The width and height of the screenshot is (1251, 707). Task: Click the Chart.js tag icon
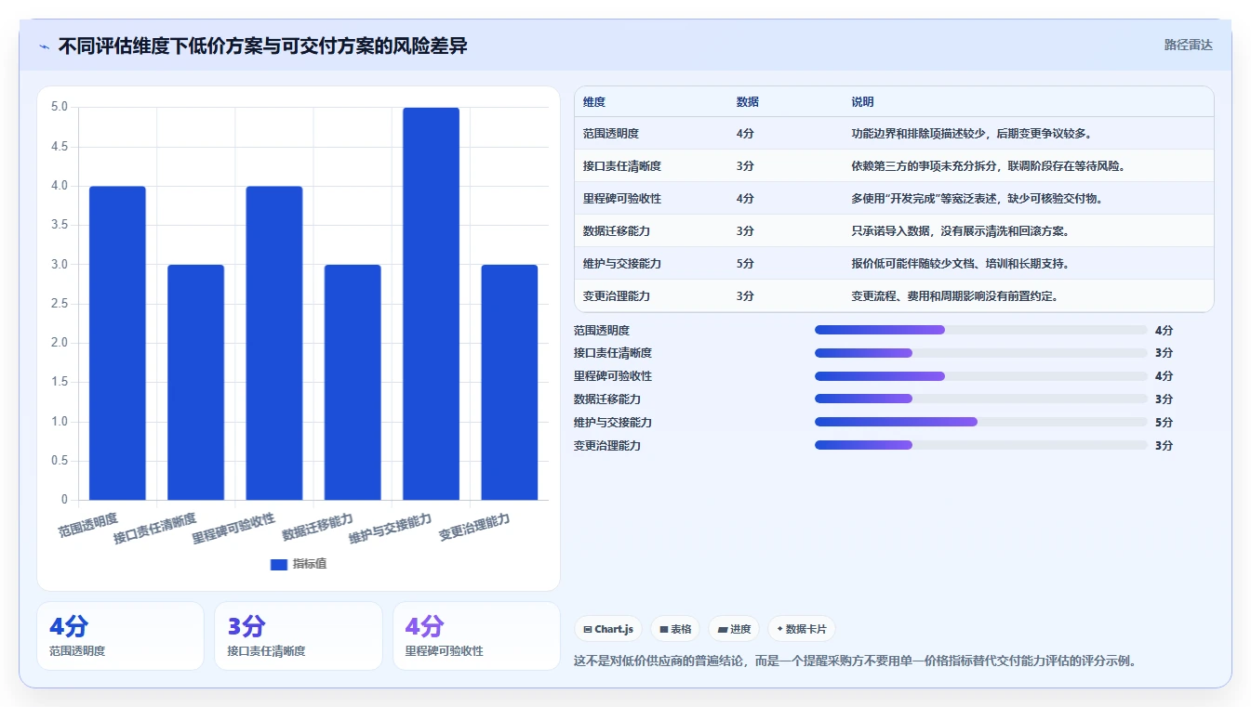point(588,629)
